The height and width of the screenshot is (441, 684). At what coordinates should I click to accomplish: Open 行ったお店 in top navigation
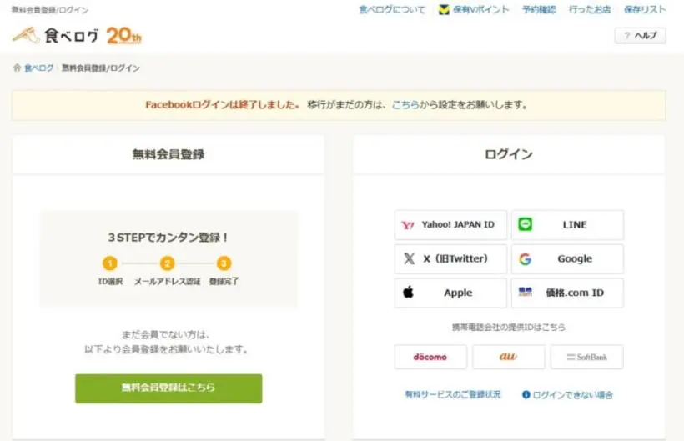tap(590, 10)
